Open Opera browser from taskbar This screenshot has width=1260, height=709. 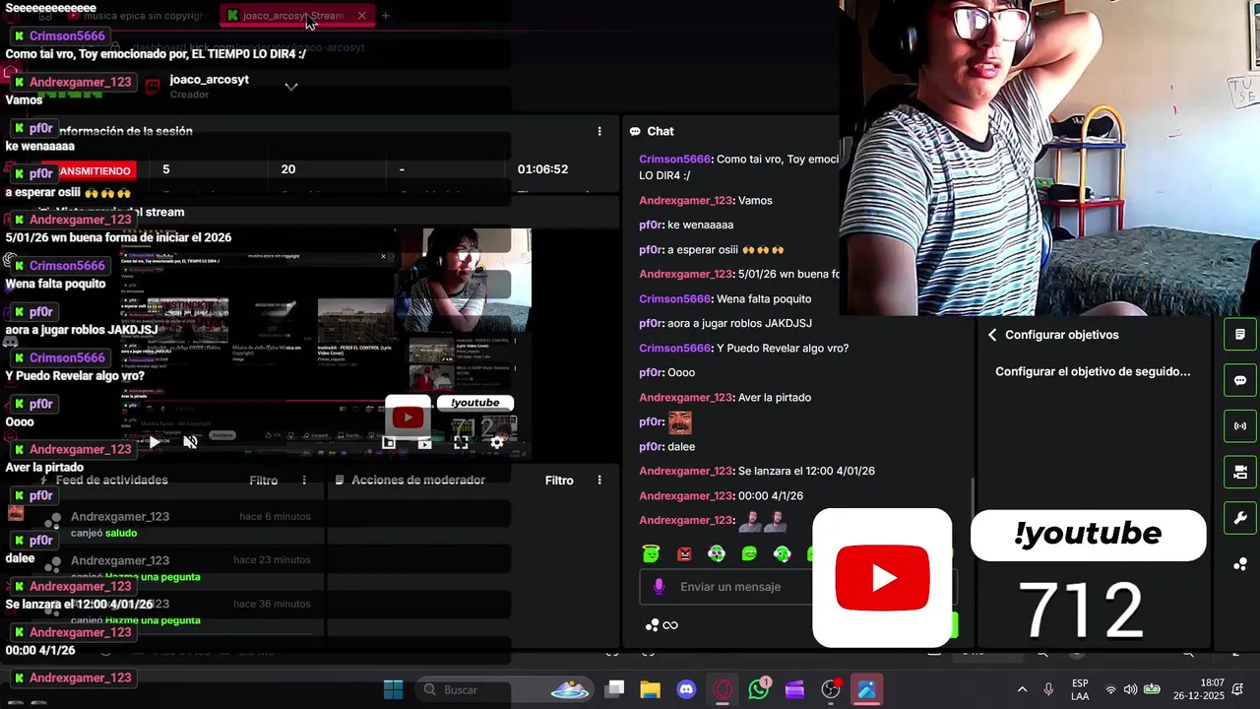coord(723,689)
